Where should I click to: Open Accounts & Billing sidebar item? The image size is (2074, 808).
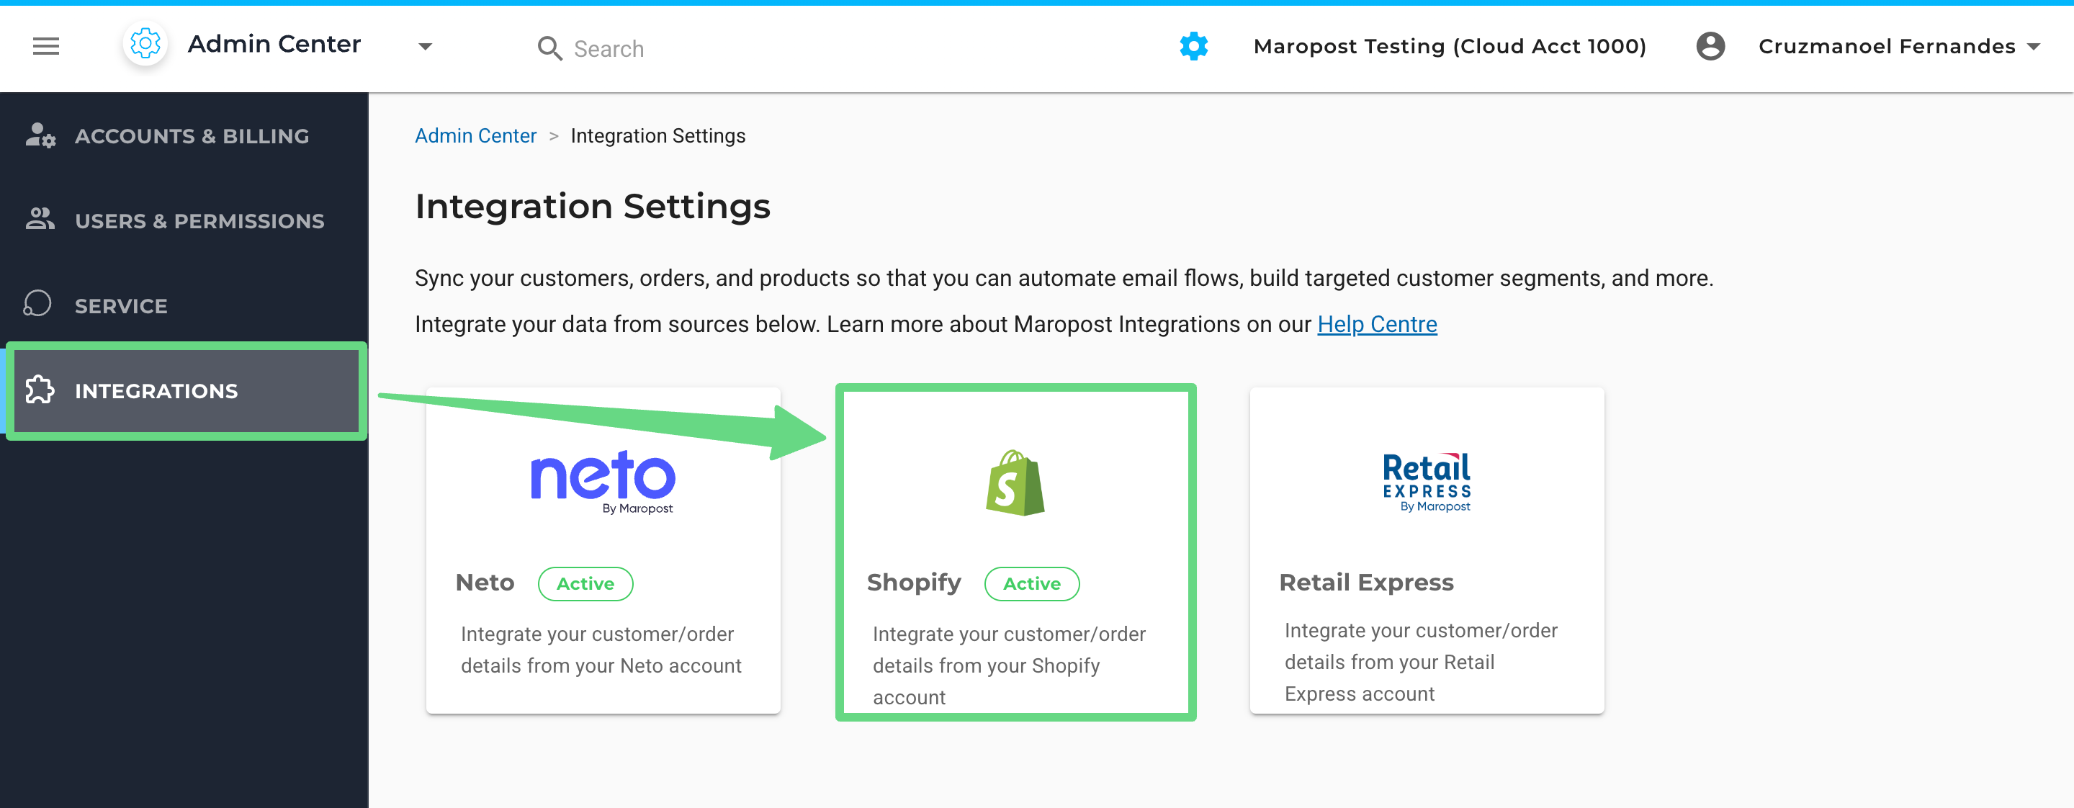pyautogui.click(x=184, y=136)
